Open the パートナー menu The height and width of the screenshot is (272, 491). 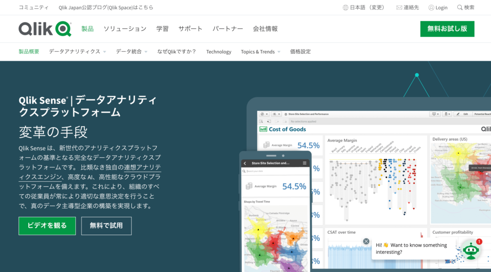click(228, 29)
